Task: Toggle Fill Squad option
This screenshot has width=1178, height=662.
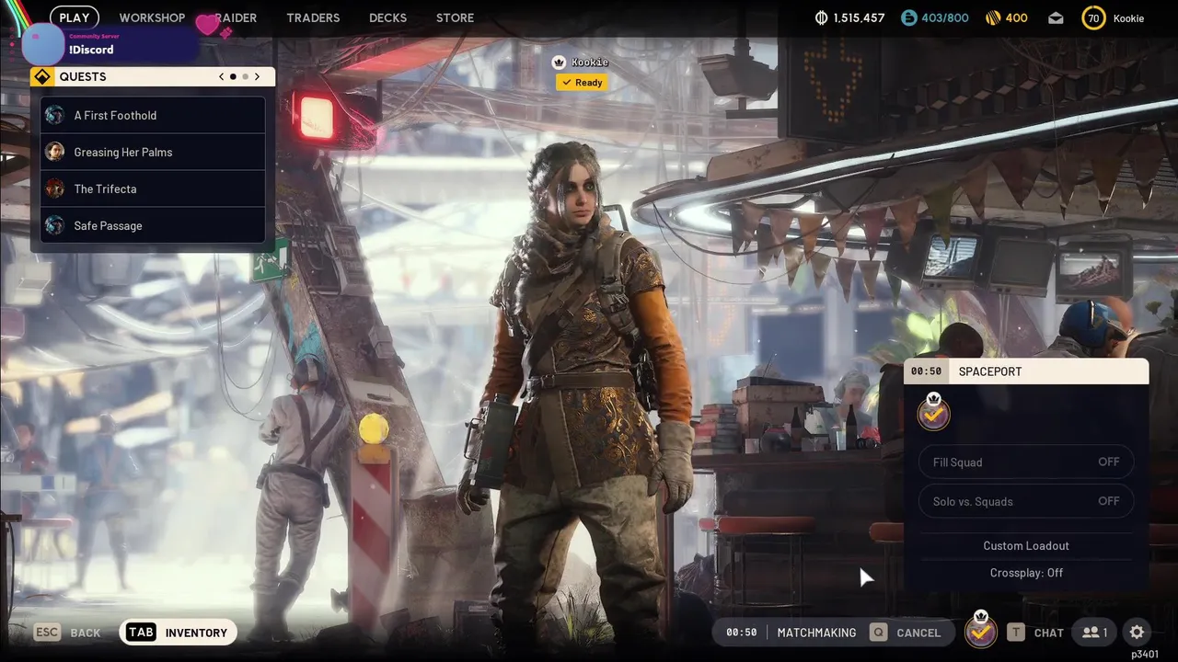Action: pos(1026,462)
